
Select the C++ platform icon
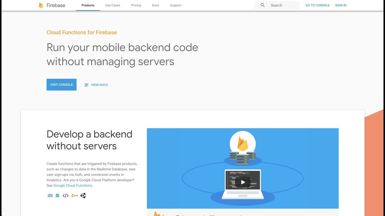75,196
